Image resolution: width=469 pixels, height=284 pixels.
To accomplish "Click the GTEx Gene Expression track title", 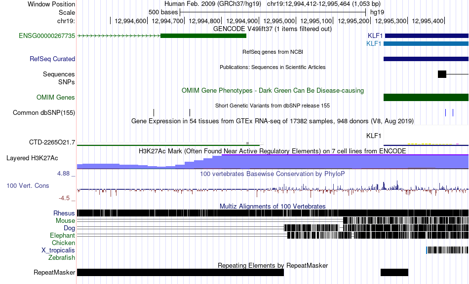I will point(273,121).
